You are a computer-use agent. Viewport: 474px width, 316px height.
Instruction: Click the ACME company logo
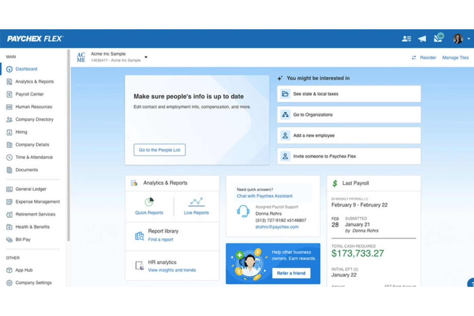(81, 57)
